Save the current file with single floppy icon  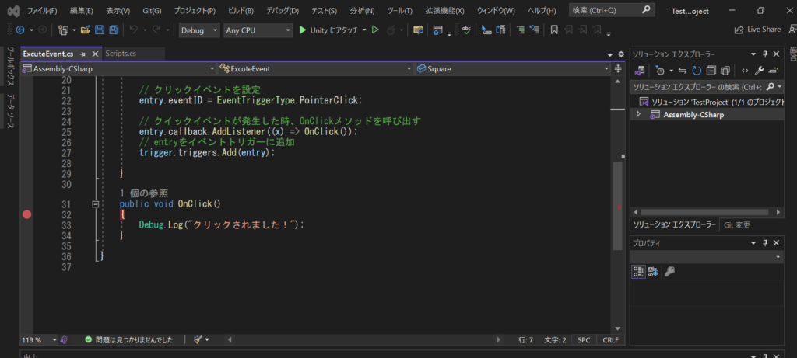(100, 30)
